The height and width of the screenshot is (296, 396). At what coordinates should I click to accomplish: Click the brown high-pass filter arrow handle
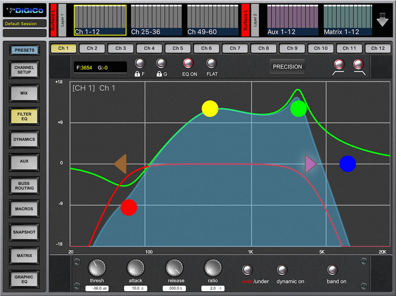[x=120, y=164]
